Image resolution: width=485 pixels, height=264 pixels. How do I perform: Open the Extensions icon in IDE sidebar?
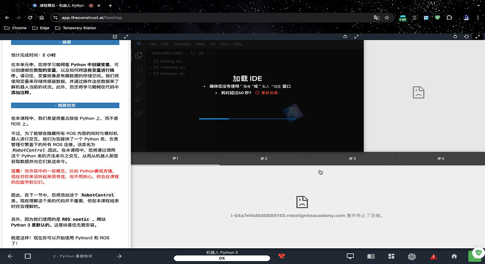tap(139, 114)
